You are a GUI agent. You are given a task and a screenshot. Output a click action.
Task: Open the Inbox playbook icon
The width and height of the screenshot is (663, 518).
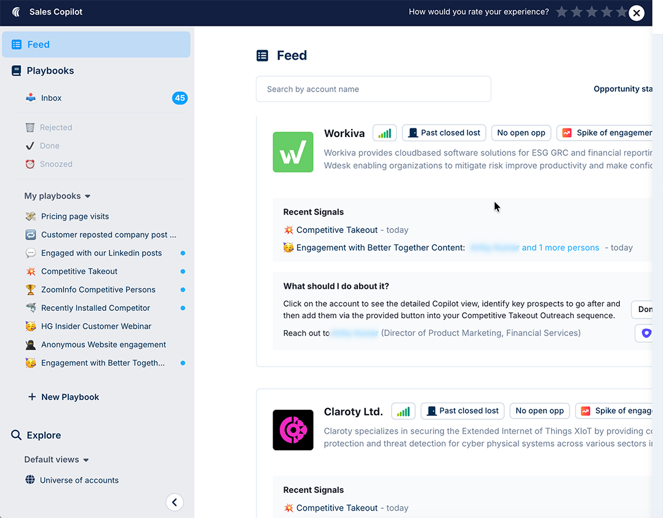point(31,98)
